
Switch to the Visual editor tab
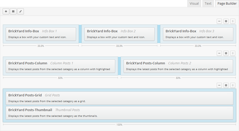pos(194,4)
